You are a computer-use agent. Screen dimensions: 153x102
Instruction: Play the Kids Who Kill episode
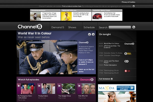(79, 86)
